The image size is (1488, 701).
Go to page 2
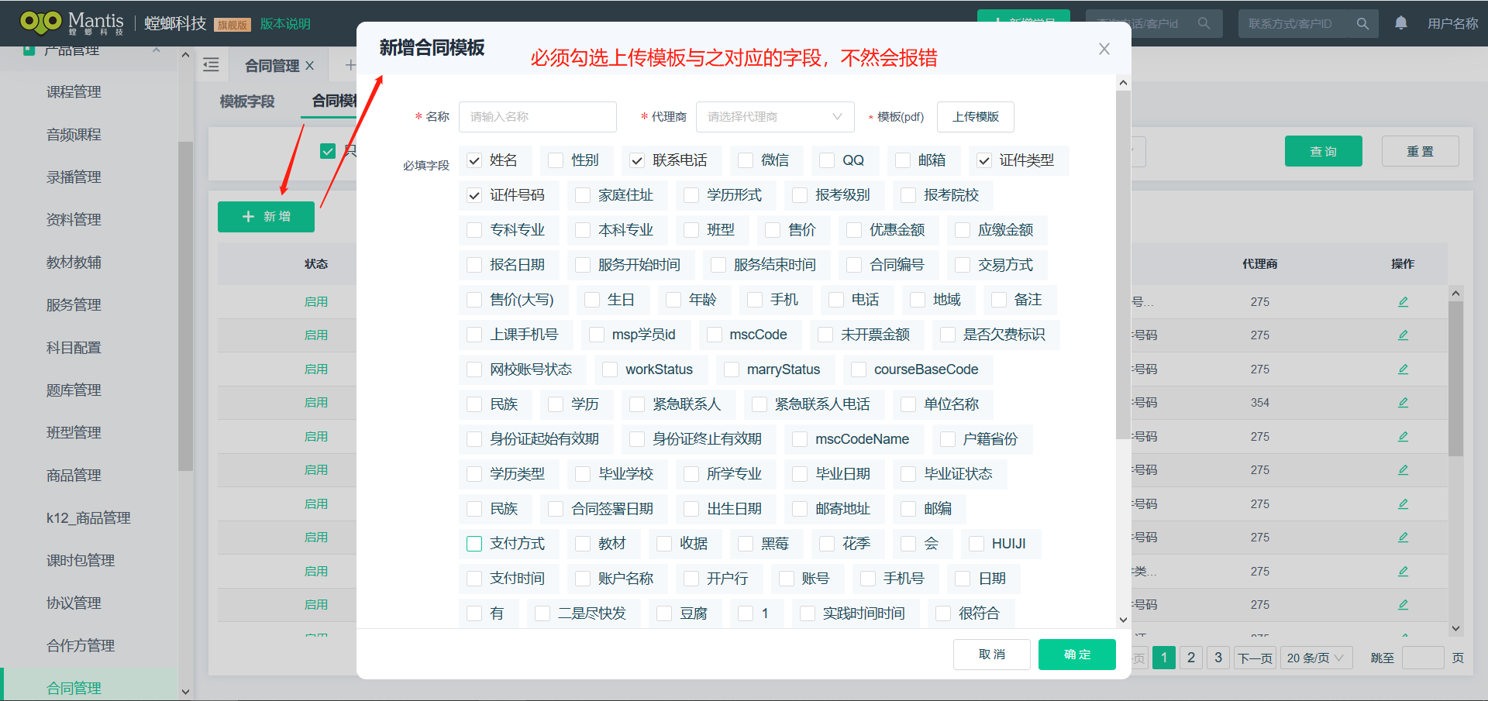(x=1191, y=658)
